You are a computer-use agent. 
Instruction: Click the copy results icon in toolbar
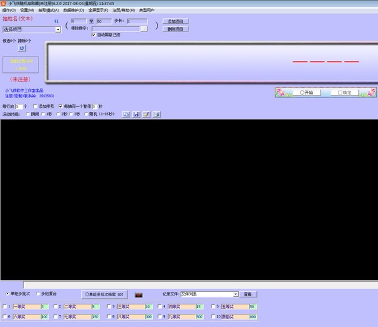(x=126, y=114)
